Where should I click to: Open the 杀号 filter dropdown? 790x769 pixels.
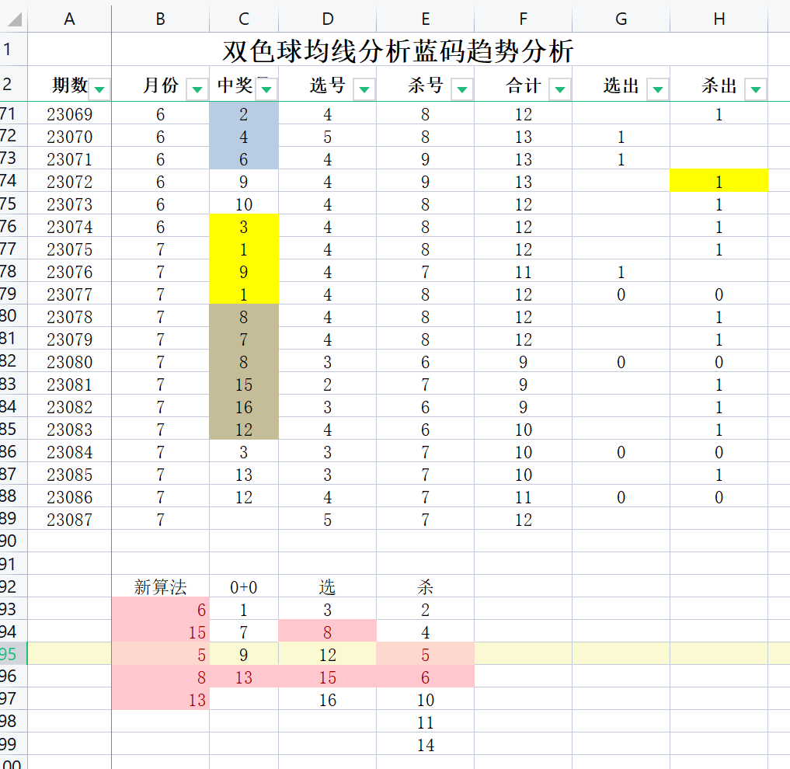[462, 89]
